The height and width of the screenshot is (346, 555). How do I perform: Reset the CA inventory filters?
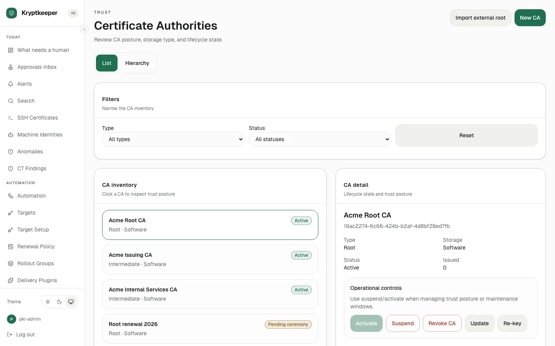coord(466,135)
